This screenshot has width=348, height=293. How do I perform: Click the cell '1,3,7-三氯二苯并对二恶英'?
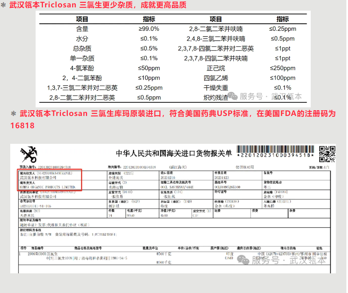[82, 88]
